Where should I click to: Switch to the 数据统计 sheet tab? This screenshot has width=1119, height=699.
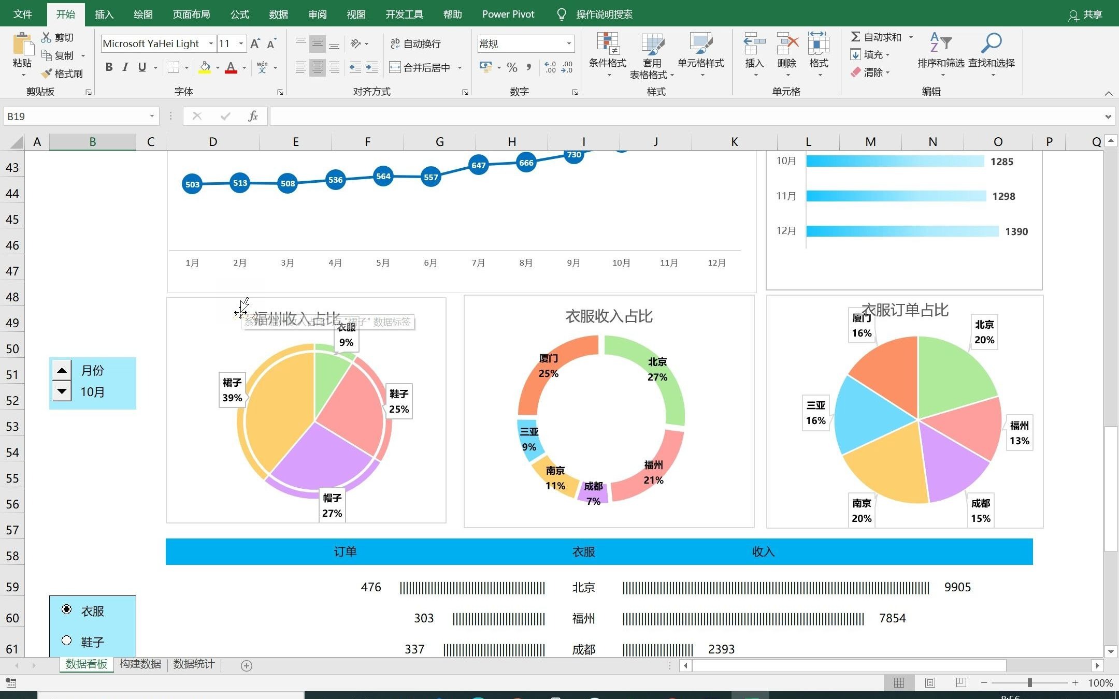click(x=194, y=664)
